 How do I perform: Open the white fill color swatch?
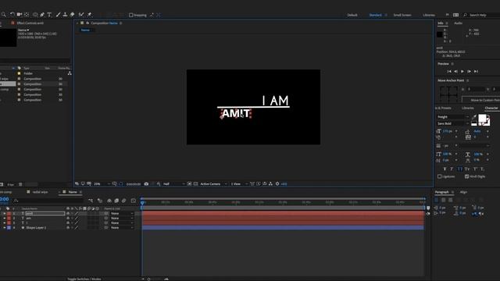point(482,119)
